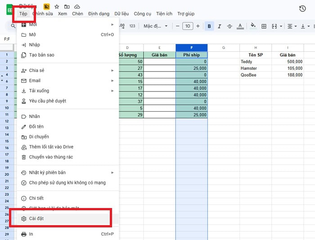Toggle italic formatting in the toolbar
Image resolution: width=315 pixels, height=240 pixels.
(220, 26)
